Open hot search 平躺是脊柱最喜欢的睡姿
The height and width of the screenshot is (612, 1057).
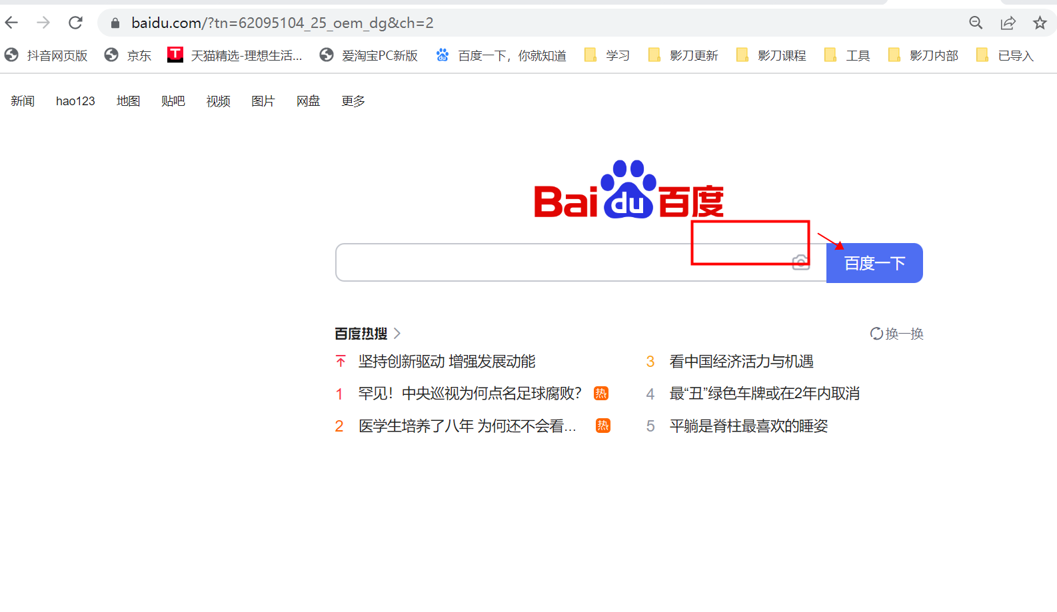point(749,426)
